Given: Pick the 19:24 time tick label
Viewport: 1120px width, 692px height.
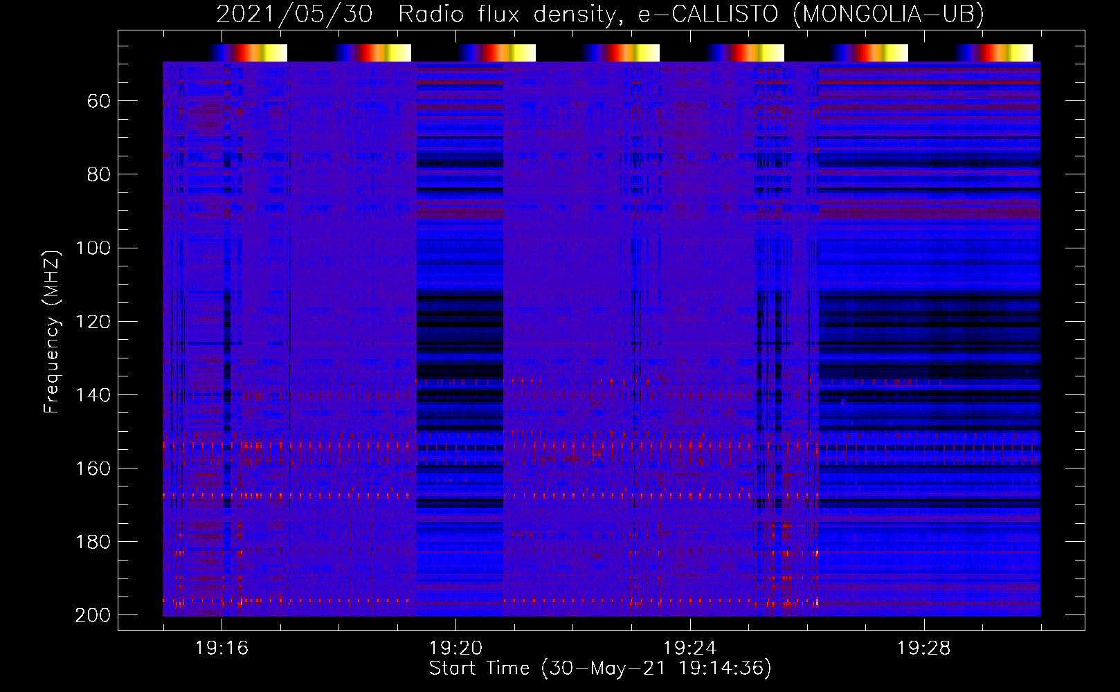Looking at the screenshot, I should tap(689, 648).
